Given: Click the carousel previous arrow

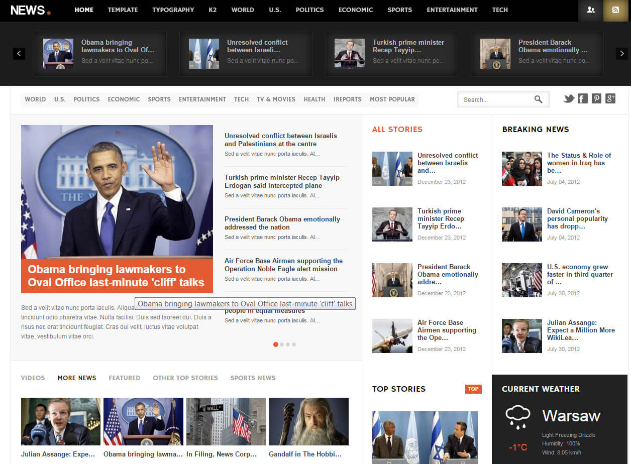Looking at the screenshot, I should pos(19,53).
